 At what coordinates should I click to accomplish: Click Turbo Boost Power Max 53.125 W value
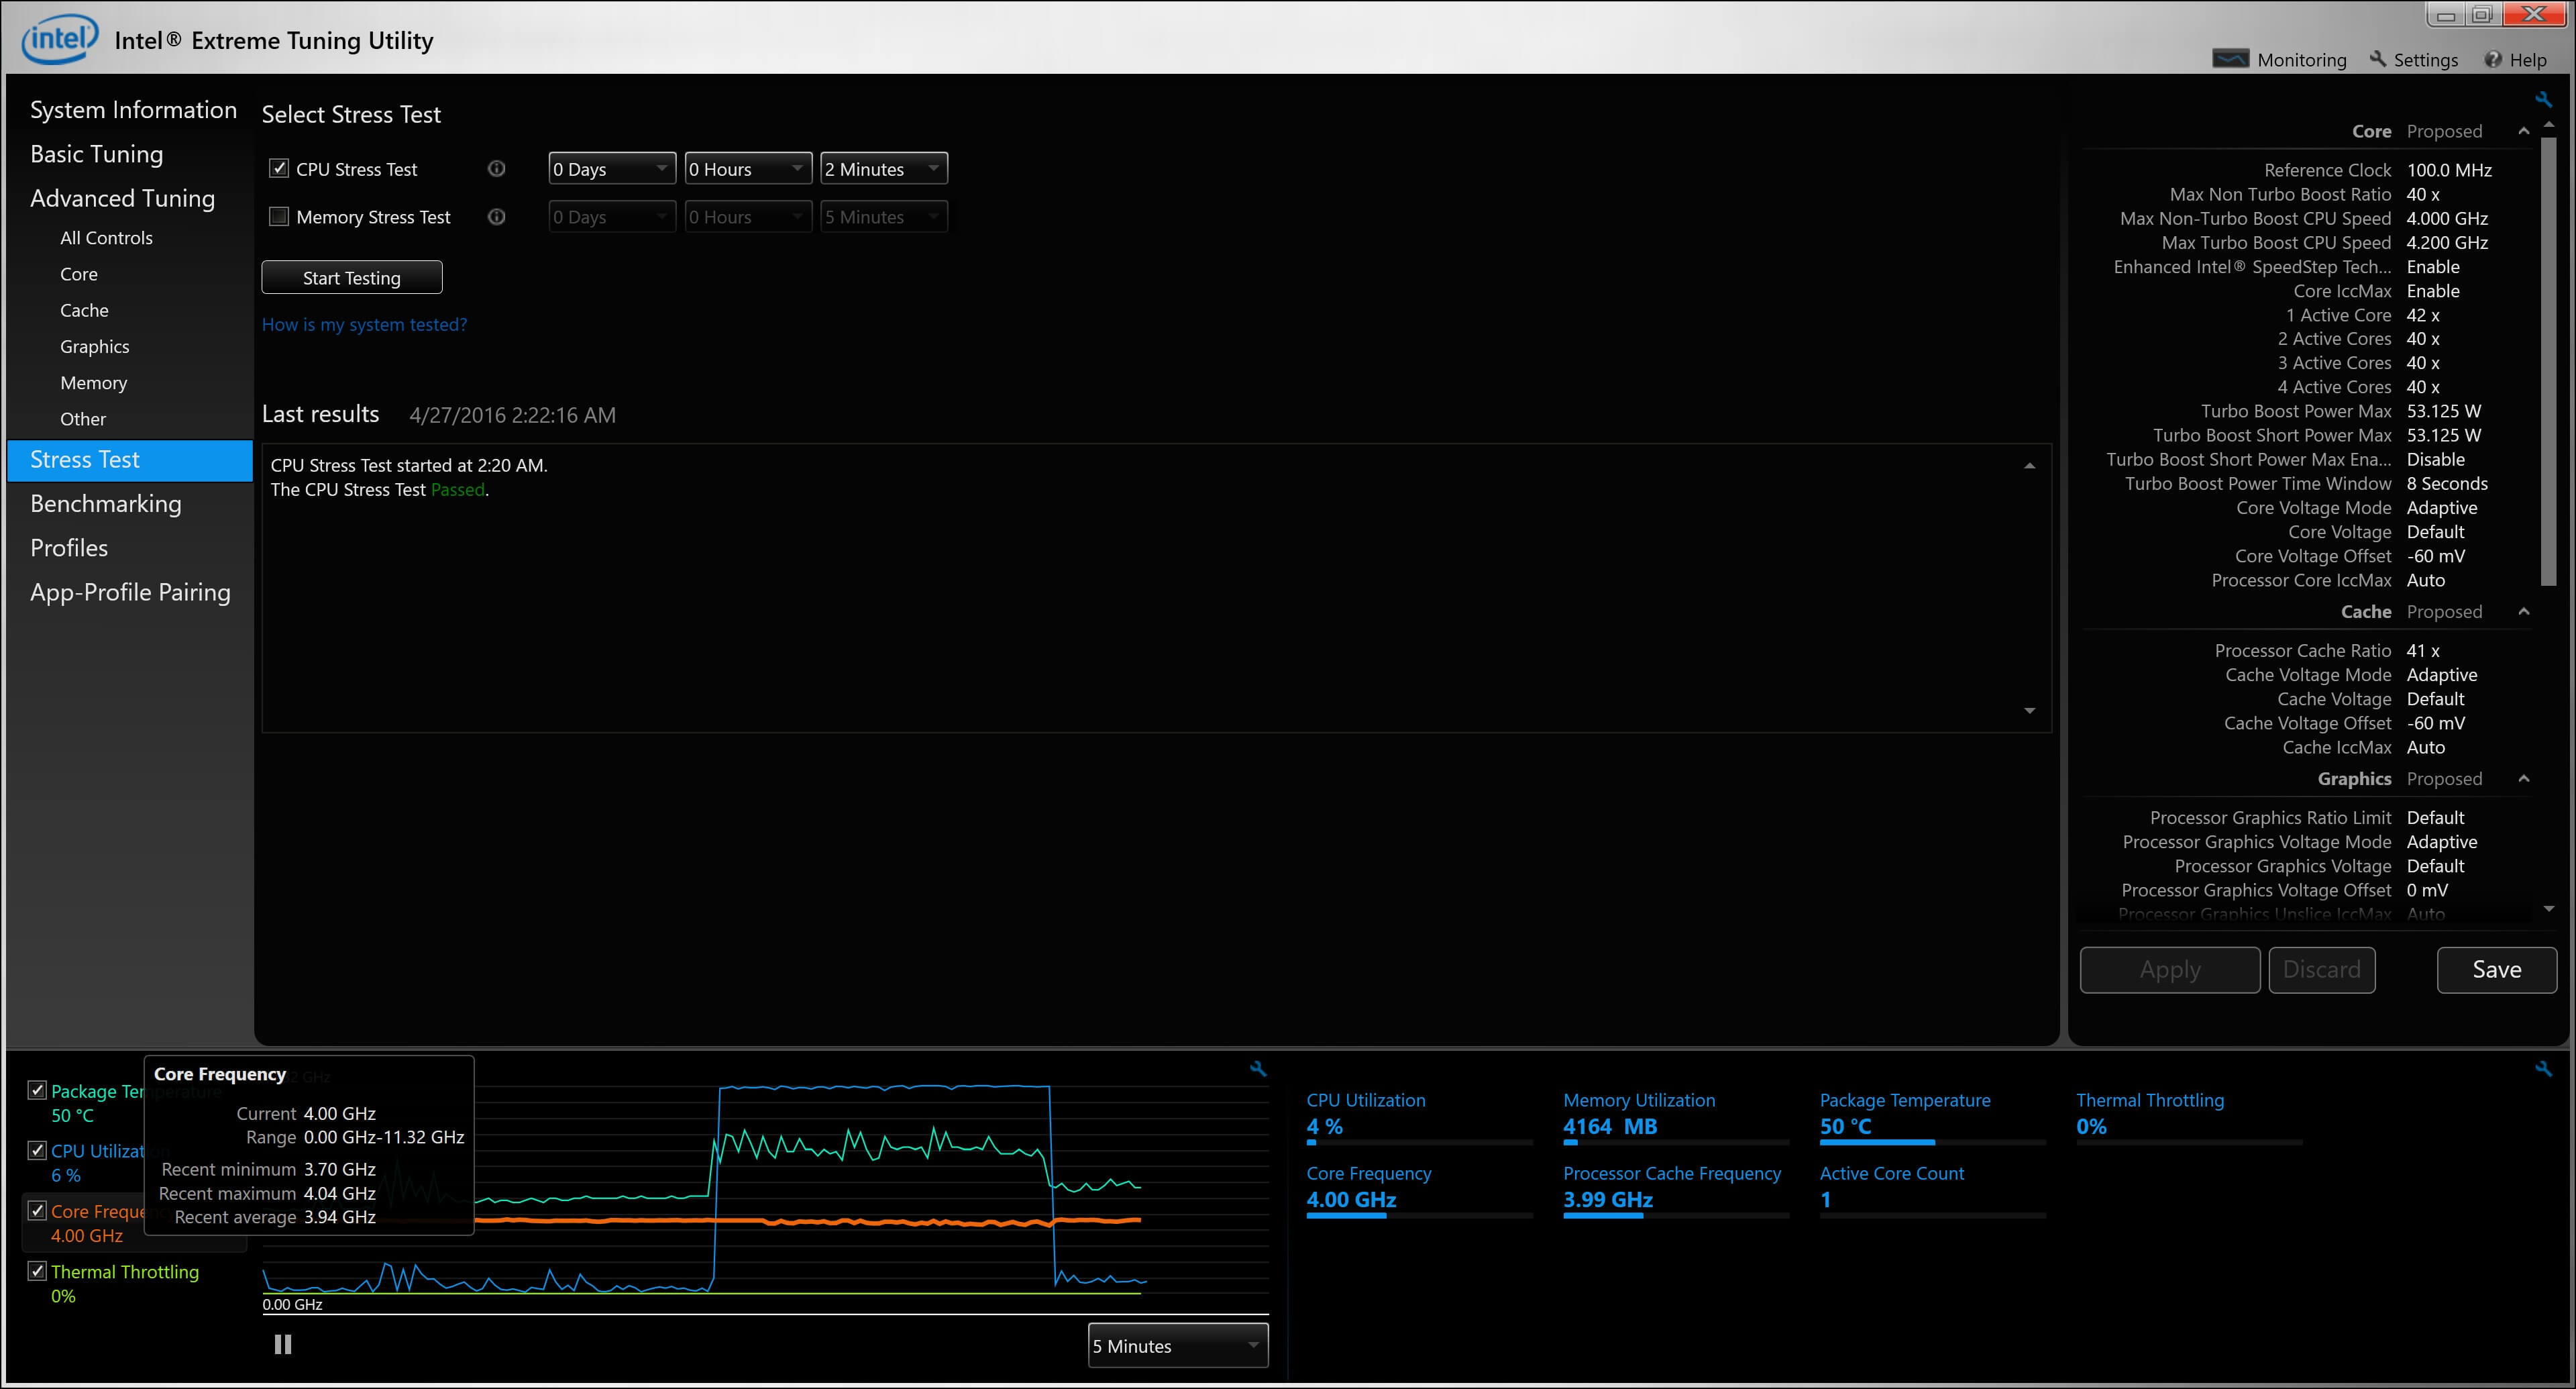tap(2443, 411)
